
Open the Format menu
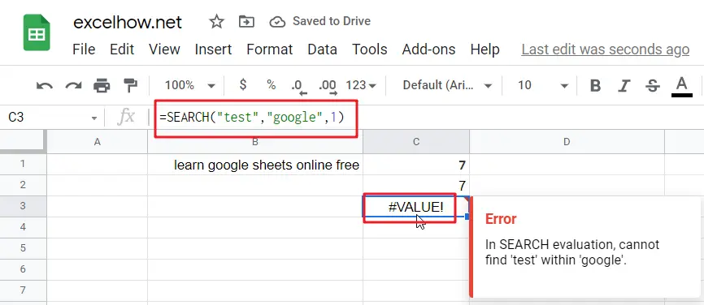(269, 49)
